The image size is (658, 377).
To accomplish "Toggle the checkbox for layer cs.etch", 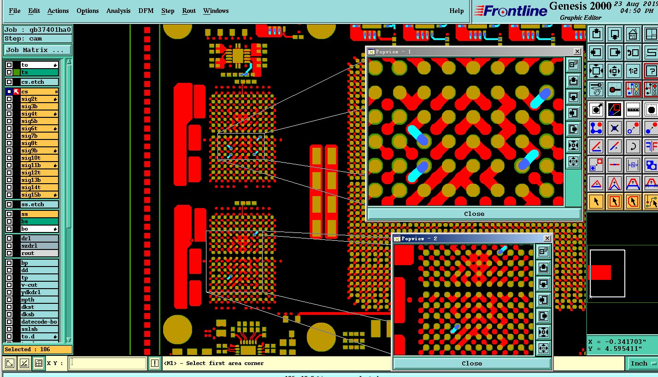I will [9, 82].
